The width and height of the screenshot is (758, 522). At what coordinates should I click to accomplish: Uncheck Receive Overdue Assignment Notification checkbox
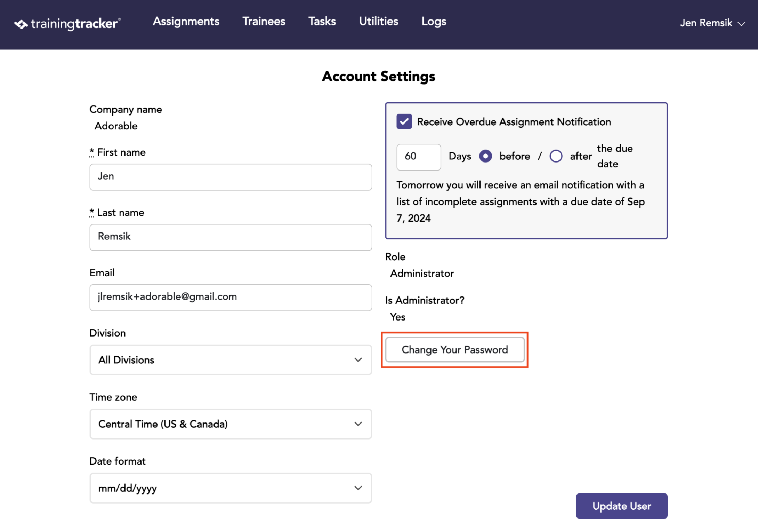404,122
